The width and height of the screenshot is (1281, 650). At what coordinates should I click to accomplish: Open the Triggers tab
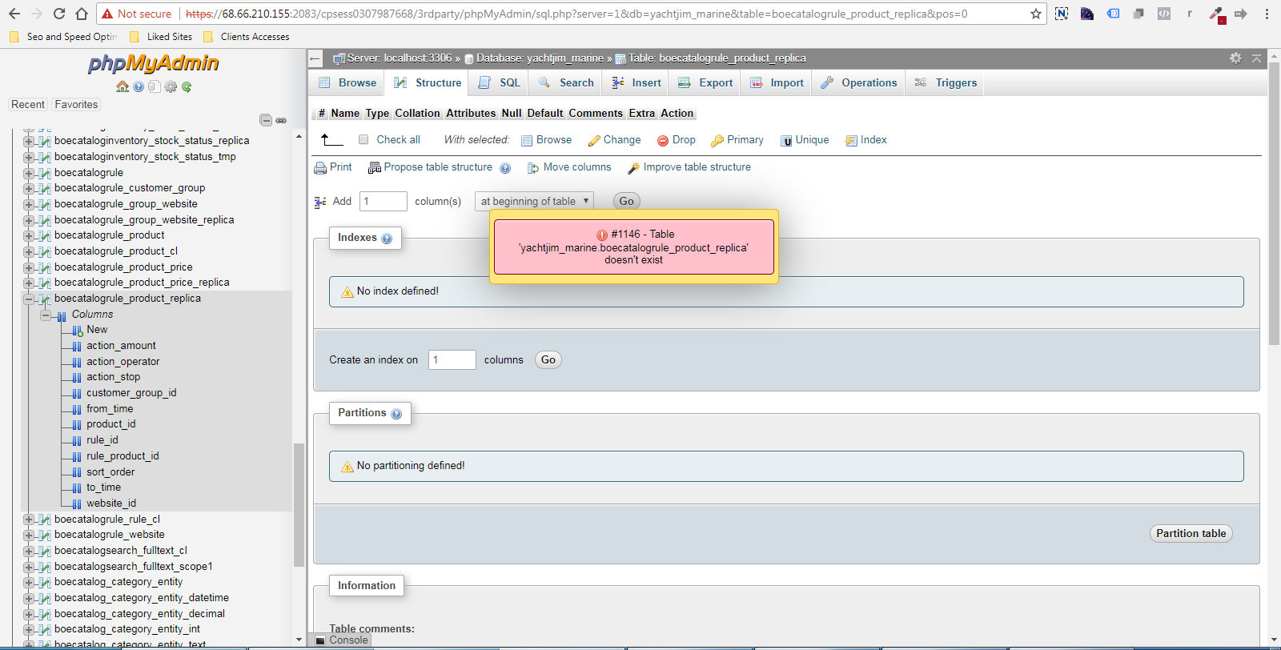[x=946, y=82]
